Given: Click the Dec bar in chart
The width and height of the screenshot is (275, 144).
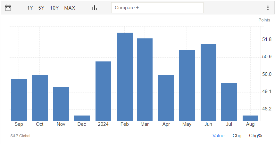Looking at the screenshot, I should (x=82, y=118).
